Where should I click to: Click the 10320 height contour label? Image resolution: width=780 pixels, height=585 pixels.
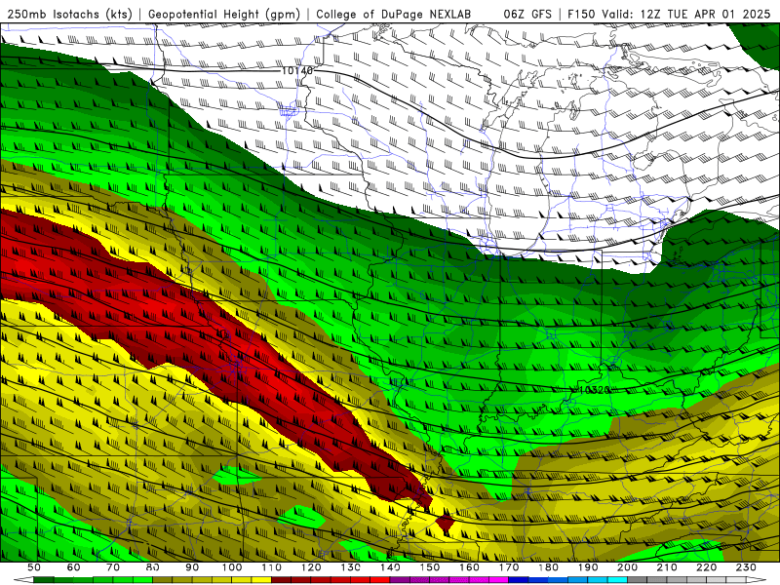(x=594, y=390)
